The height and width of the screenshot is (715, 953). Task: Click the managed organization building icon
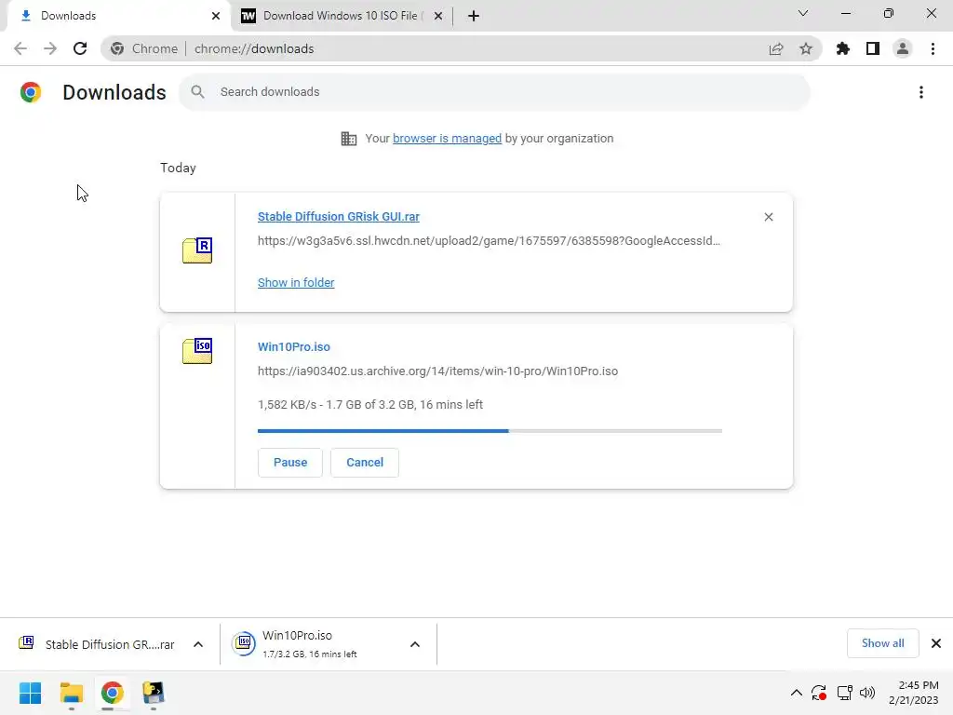coord(349,139)
